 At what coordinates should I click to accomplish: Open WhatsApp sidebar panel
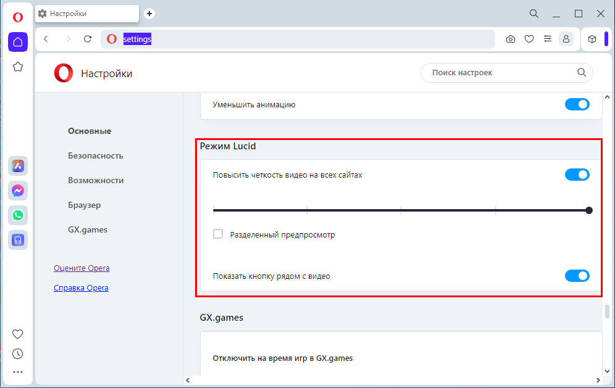point(18,215)
